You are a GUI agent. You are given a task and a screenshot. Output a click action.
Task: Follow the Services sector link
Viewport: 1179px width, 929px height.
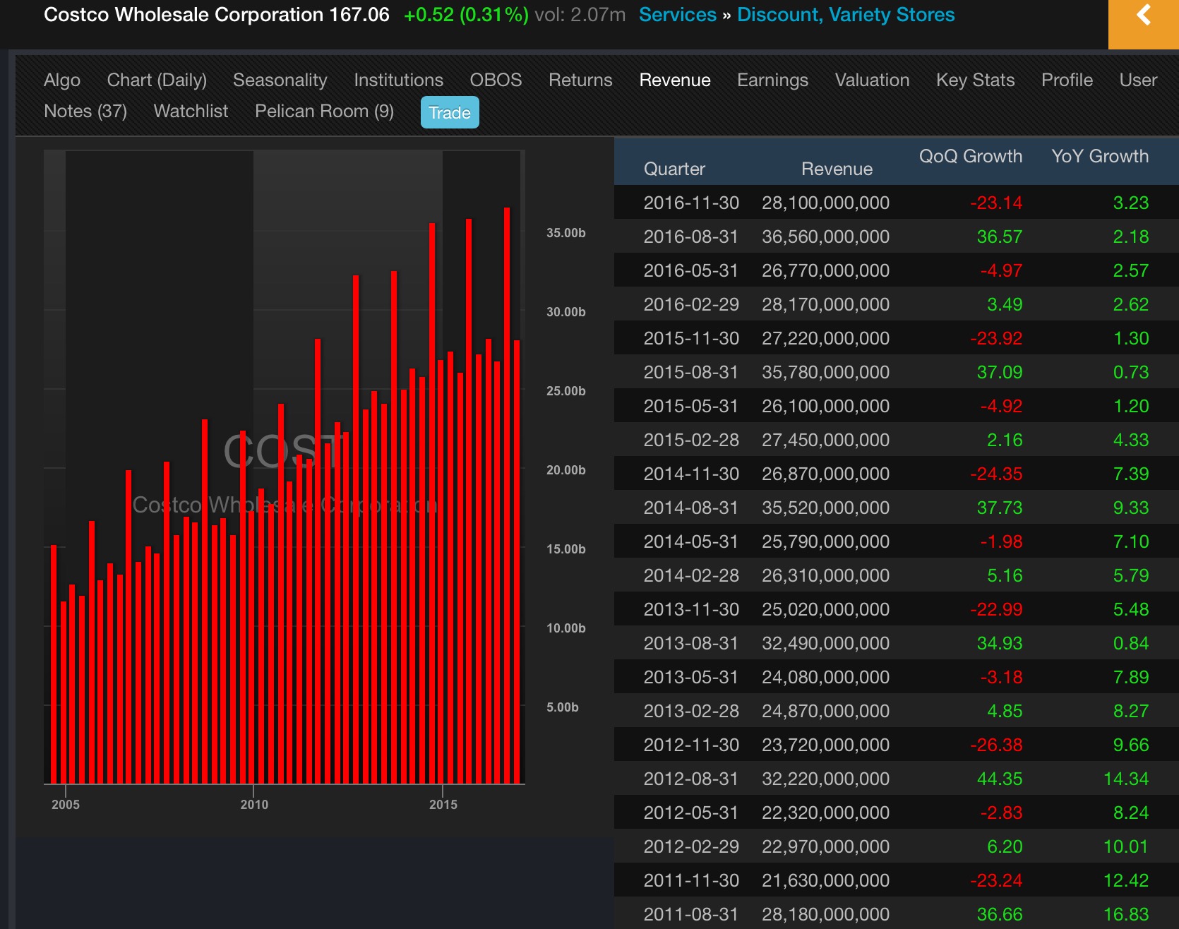click(677, 15)
